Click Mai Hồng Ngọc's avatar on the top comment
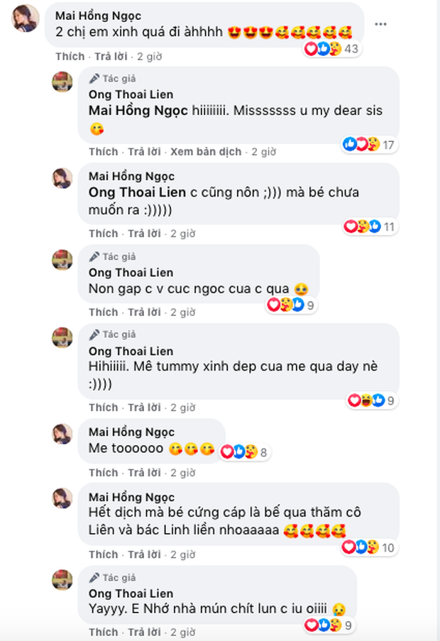Screen dimensions: 440x641 click(26, 18)
